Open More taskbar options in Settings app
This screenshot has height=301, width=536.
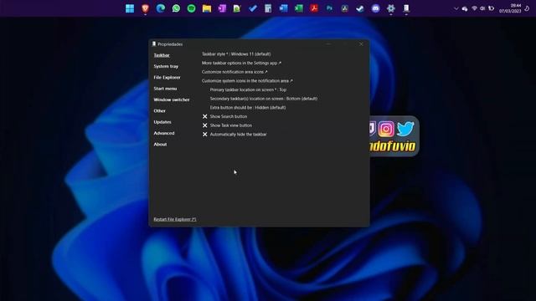(241, 63)
